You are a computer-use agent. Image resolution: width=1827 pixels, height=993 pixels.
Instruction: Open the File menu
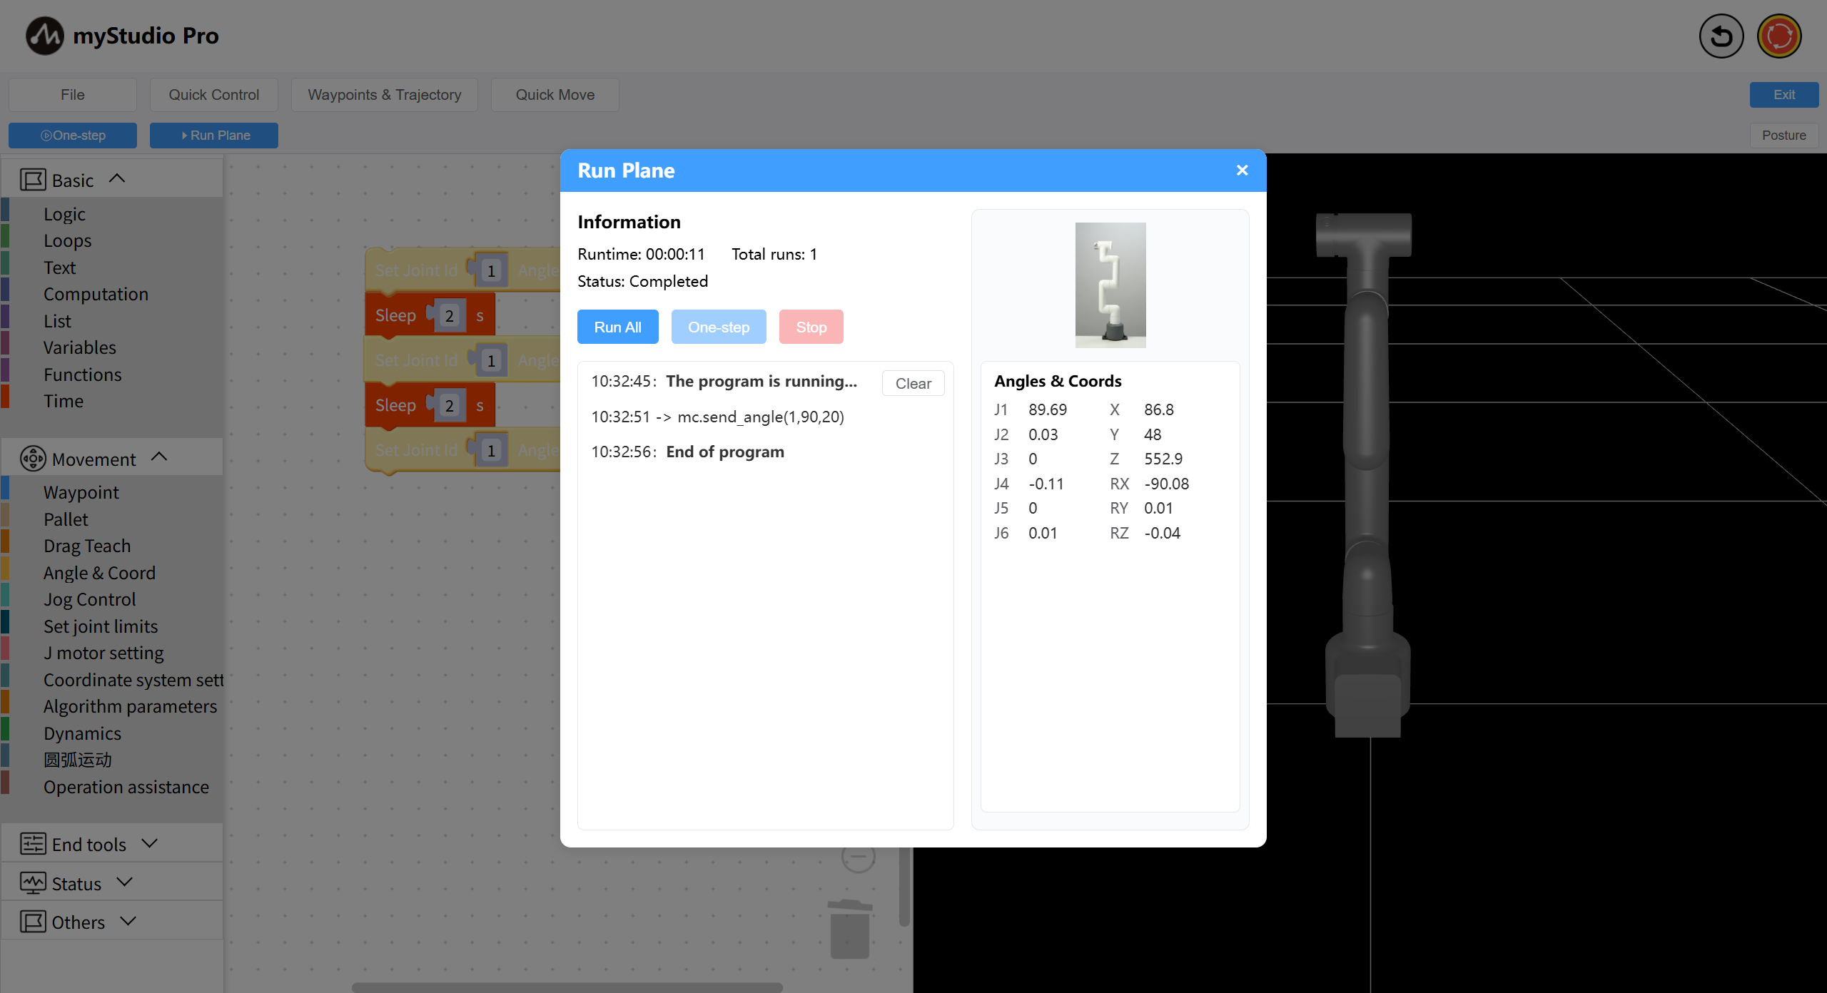tap(72, 95)
